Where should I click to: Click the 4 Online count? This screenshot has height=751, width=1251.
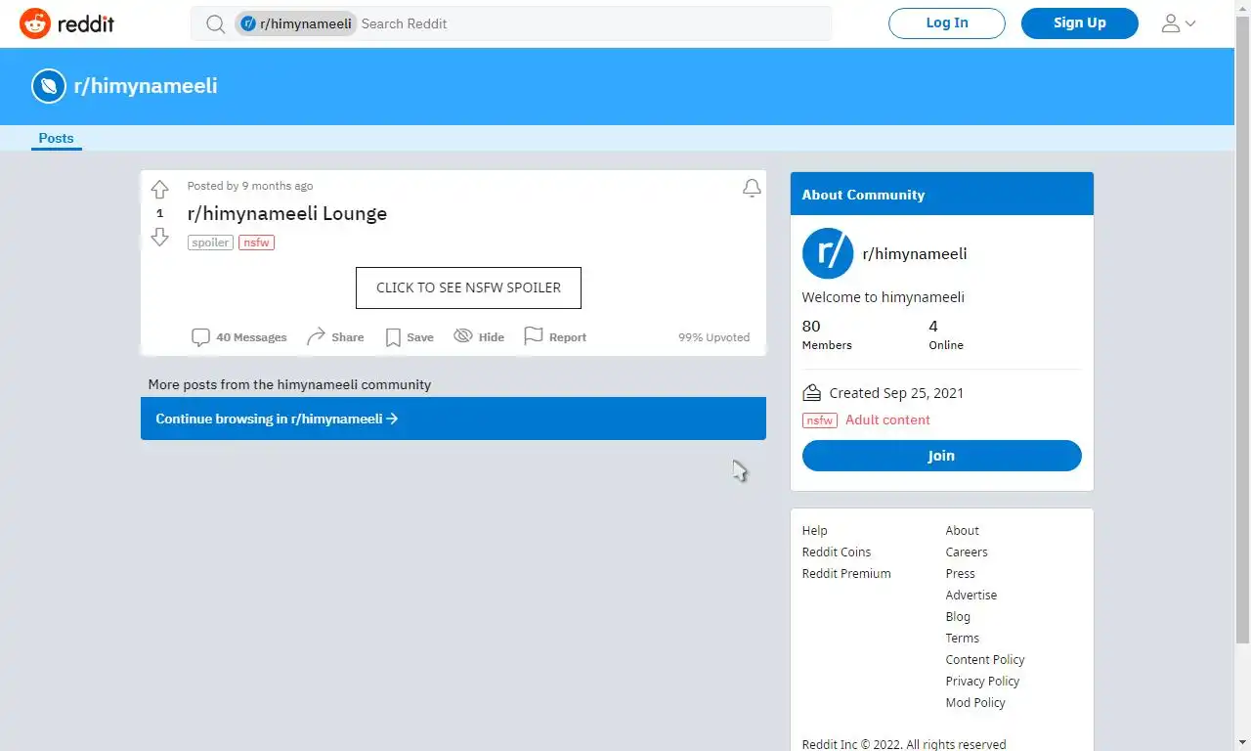[946, 334]
